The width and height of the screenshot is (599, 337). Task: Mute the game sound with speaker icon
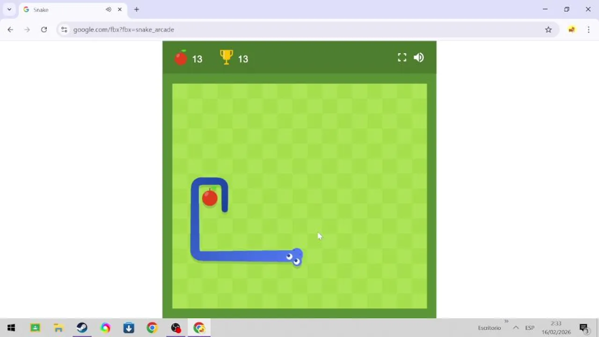point(419,58)
